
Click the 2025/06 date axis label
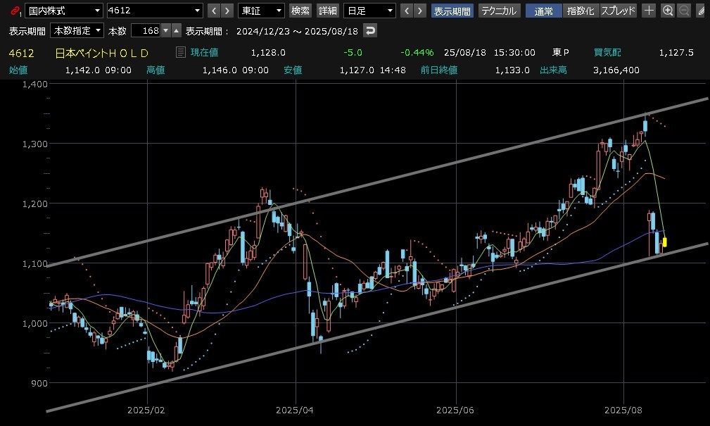[x=455, y=410]
